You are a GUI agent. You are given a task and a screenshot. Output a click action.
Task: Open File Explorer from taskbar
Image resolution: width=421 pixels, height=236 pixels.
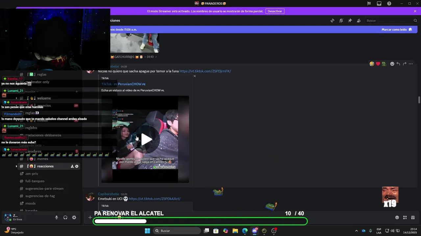[x=235, y=231]
